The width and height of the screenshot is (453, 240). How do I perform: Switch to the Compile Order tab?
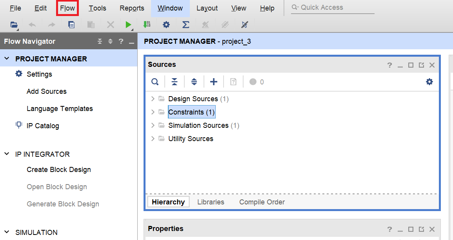262,202
